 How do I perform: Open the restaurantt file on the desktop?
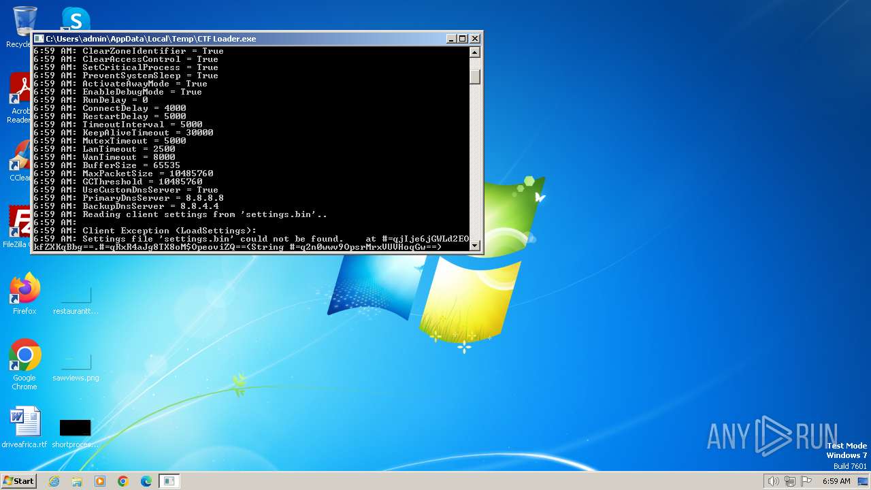pyautogui.click(x=76, y=299)
